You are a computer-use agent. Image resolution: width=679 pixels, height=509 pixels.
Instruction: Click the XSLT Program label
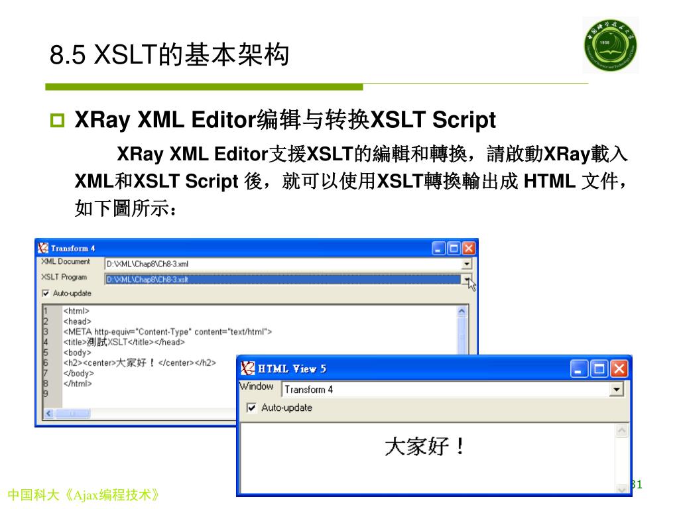64,277
